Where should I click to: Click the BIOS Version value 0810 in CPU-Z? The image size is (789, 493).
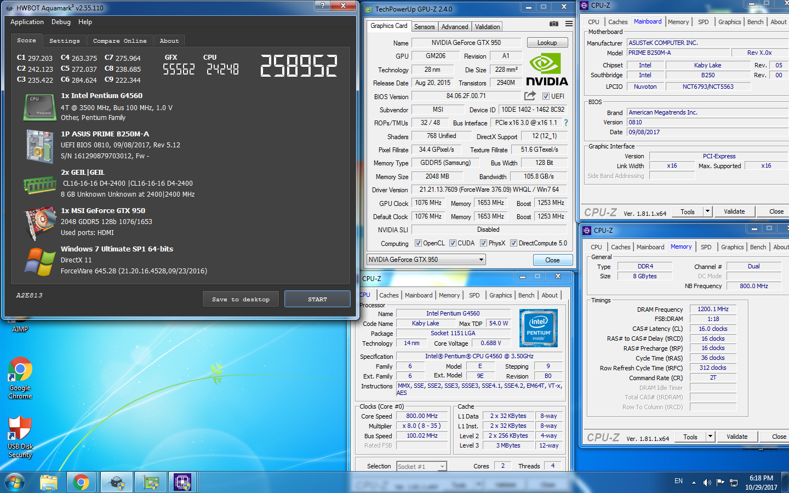pos(707,122)
